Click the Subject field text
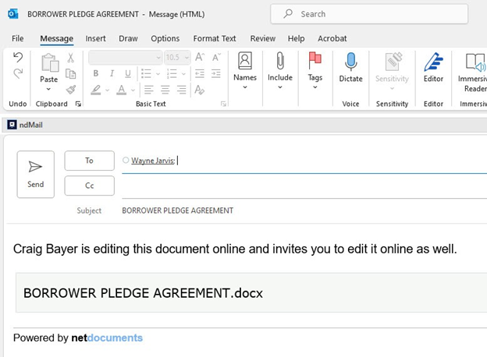Viewport: 487px width, 357px height. tap(178, 210)
